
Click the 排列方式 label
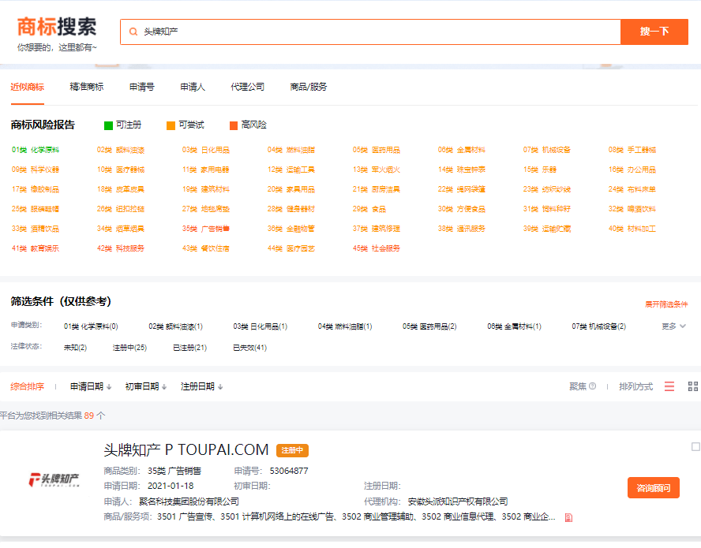[635, 386]
